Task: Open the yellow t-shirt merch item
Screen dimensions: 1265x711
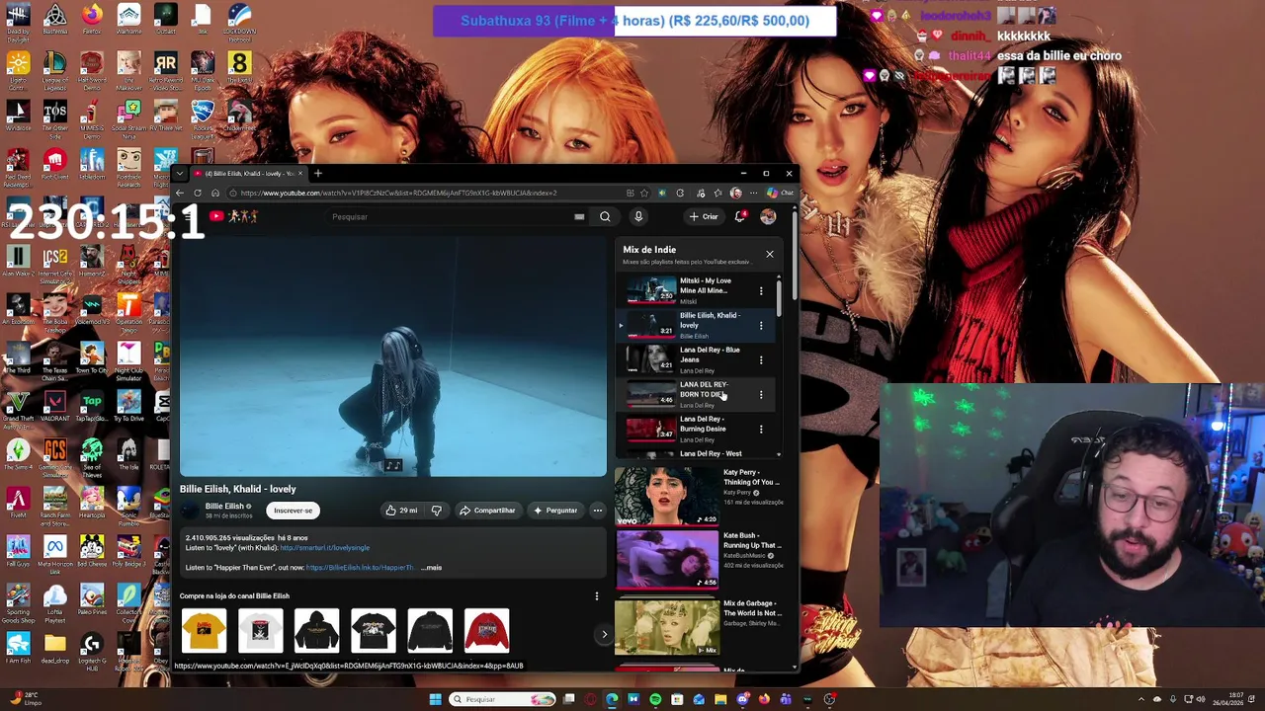Action: pyautogui.click(x=205, y=631)
